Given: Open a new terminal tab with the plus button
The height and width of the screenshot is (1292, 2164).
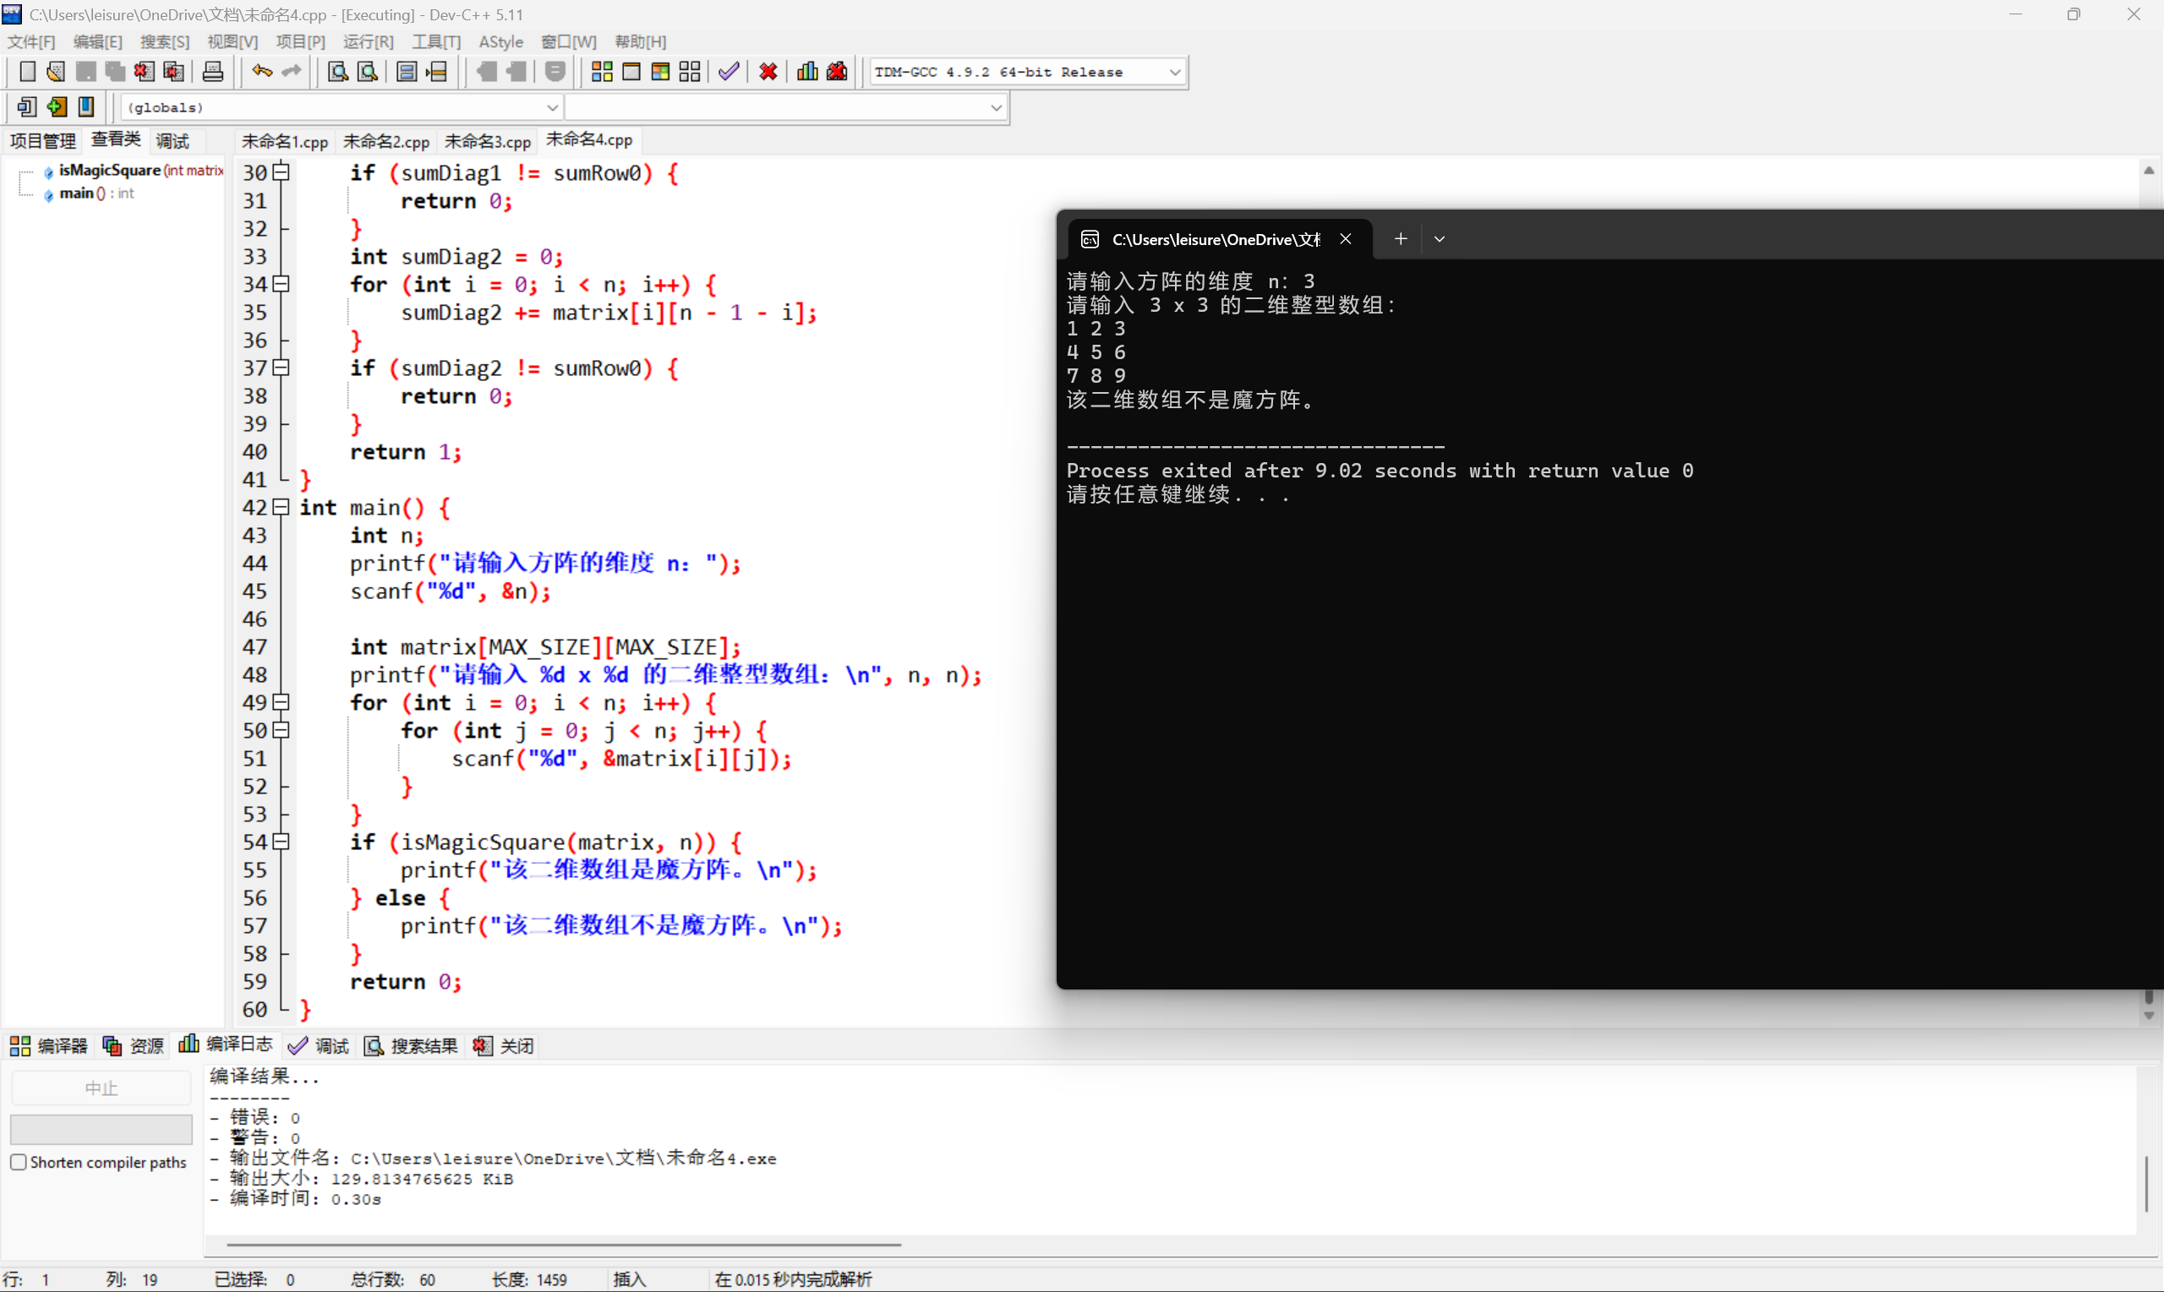Looking at the screenshot, I should [x=1400, y=237].
